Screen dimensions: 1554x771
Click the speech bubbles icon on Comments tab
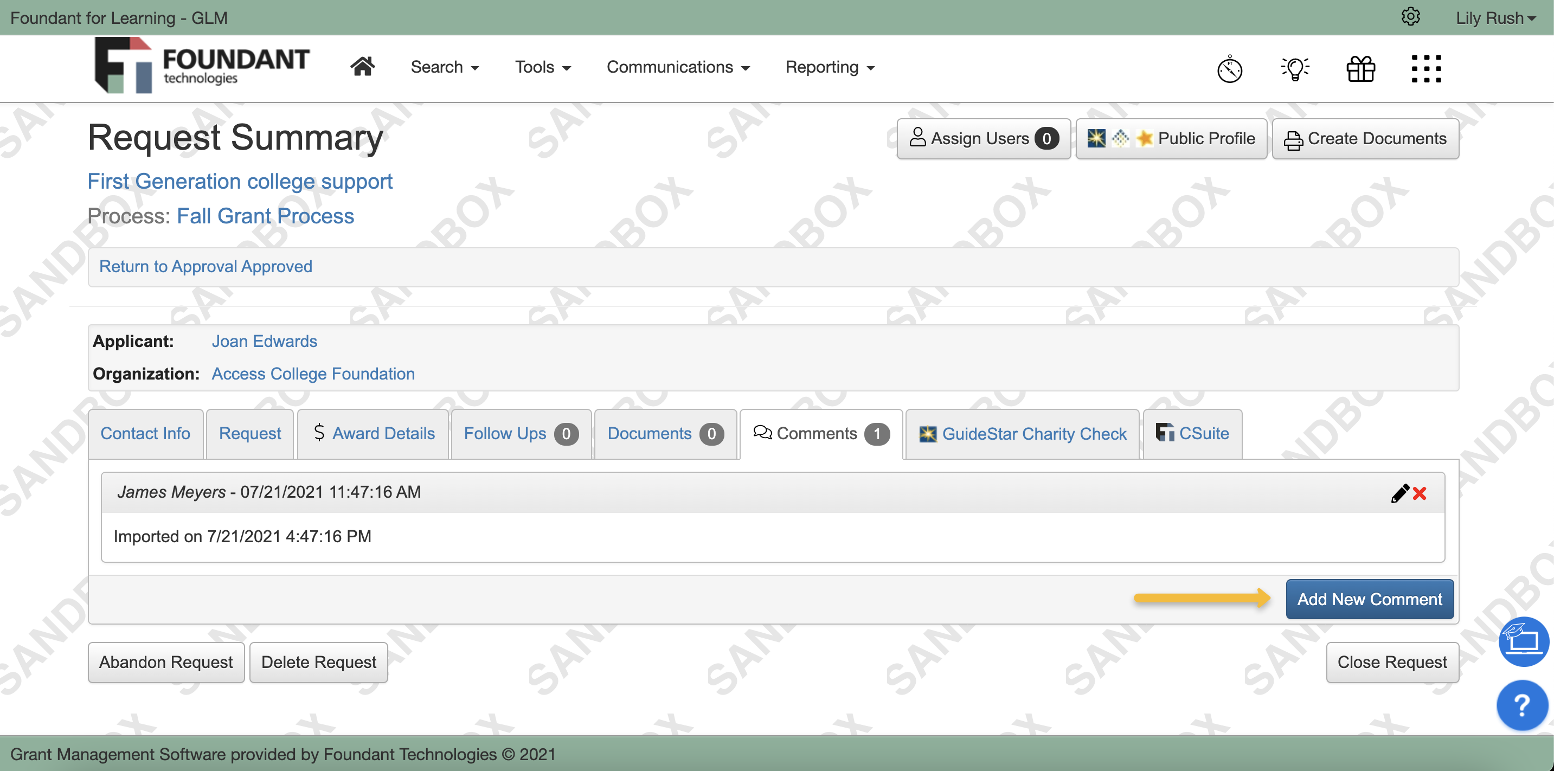point(762,433)
